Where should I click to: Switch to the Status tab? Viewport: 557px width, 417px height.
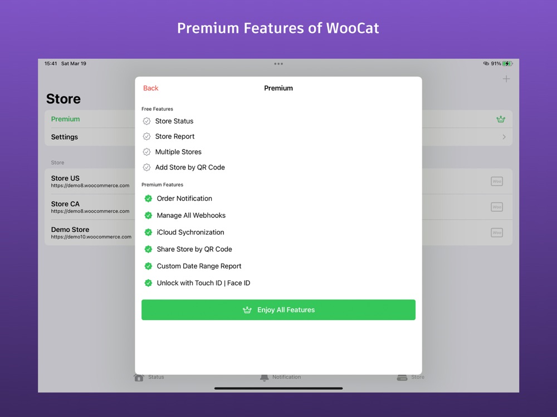[149, 378]
